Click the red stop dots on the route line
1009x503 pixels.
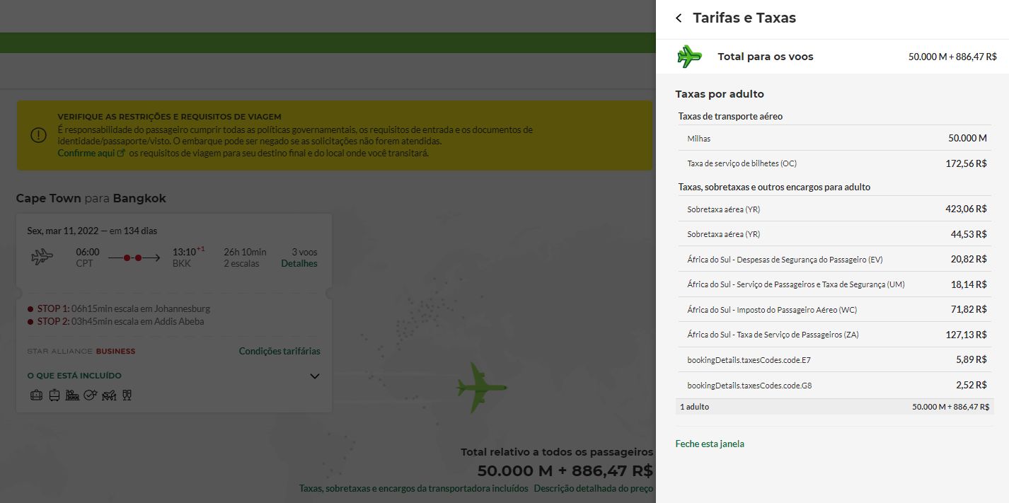pyautogui.click(x=132, y=258)
